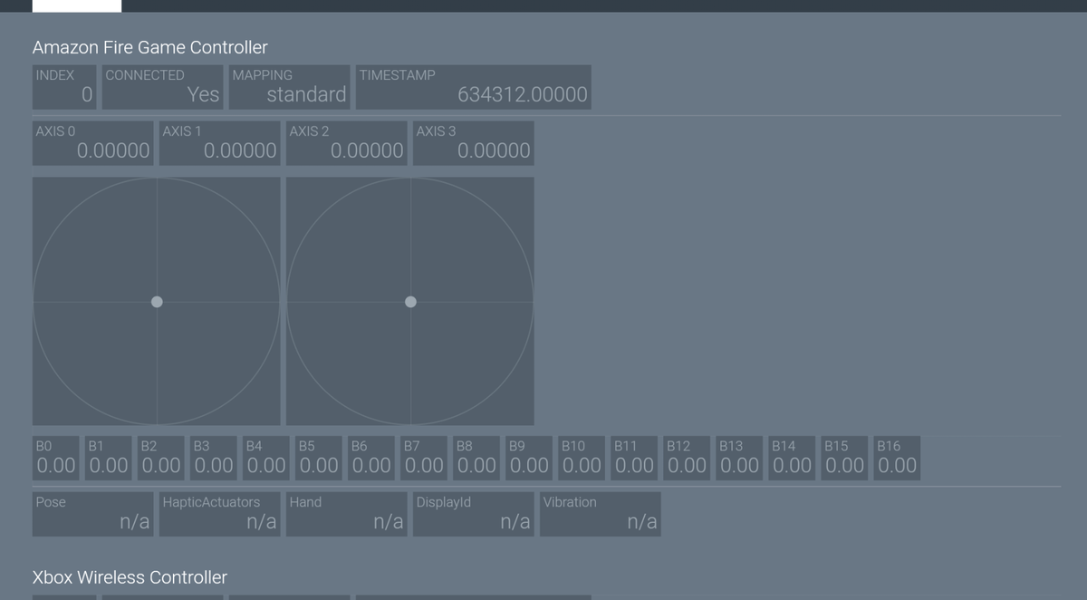The height and width of the screenshot is (600, 1087).
Task: Click the B5 button value
Action: pos(319,458)
